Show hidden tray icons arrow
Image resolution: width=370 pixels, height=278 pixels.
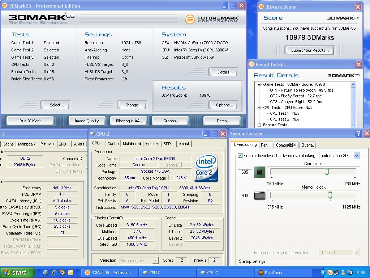(x=323, y=273)
